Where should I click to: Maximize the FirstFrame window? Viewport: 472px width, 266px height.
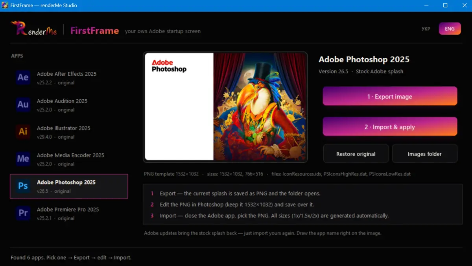pyautogui.click(x=445, y=6)
